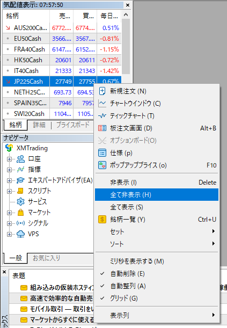Click the Symbols list (銘柄一覧) dollar icon
Image resolution: width=227 pixels, height=328 pixels.
coord(102,220)
